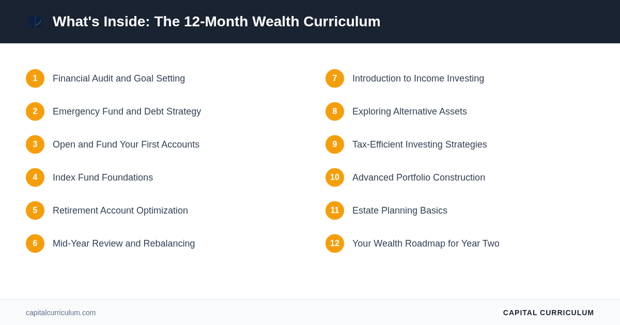Click the orange number 4 badge
The height and width of the screenshot is (325, 620).
click(x=35, y=177)
